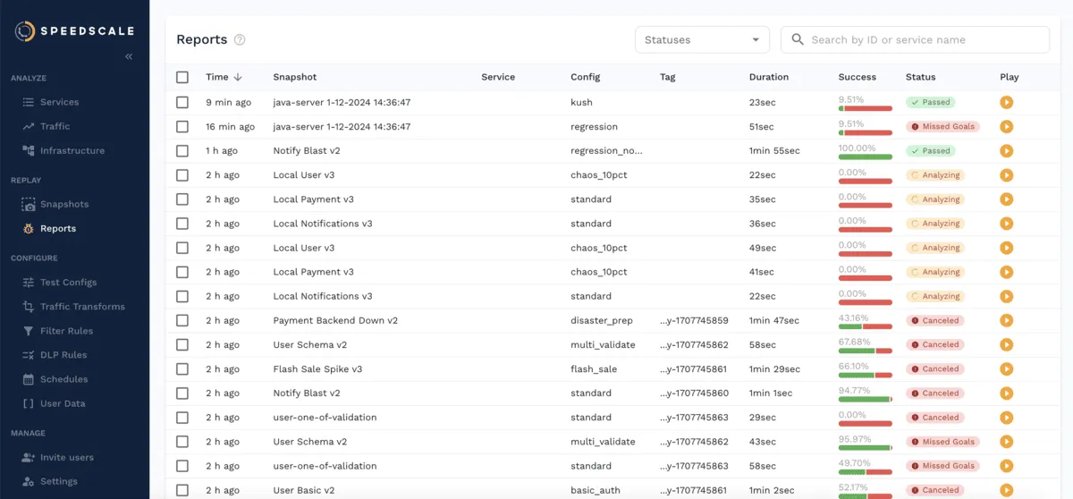Play the User Basic v2 report
The height and width of the screenshot is (499, 1073).
[x=1006, y=490]
